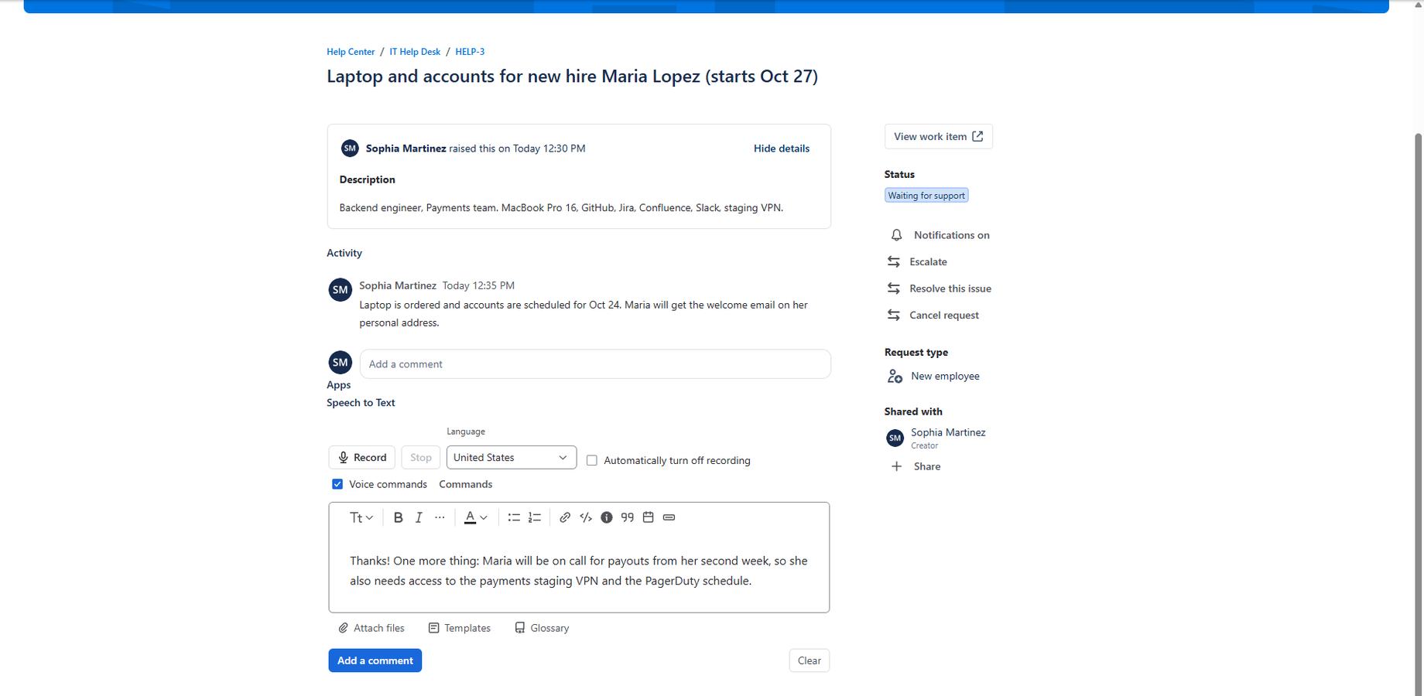The width and height of the screenshot is (1424, 696).
Task: Uncheck the Voice commands checkbox
Action: pyautogui.click(x=337, y=484)
